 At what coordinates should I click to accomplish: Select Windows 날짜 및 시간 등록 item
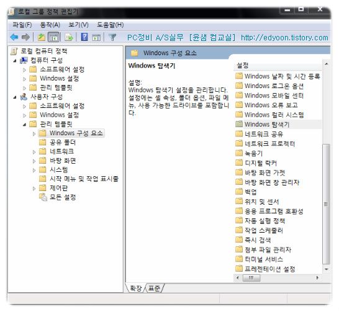coord(282,76)
